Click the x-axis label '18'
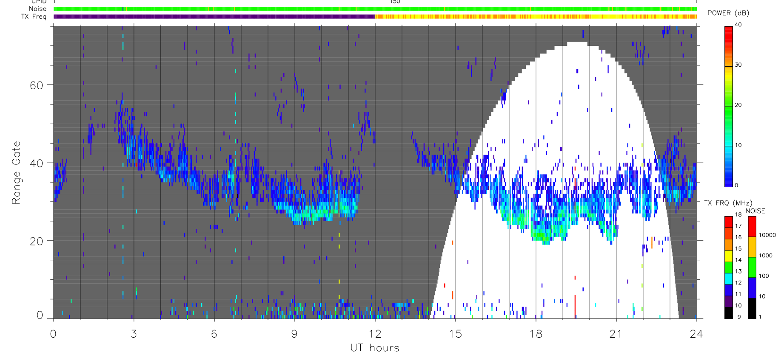 536,334
